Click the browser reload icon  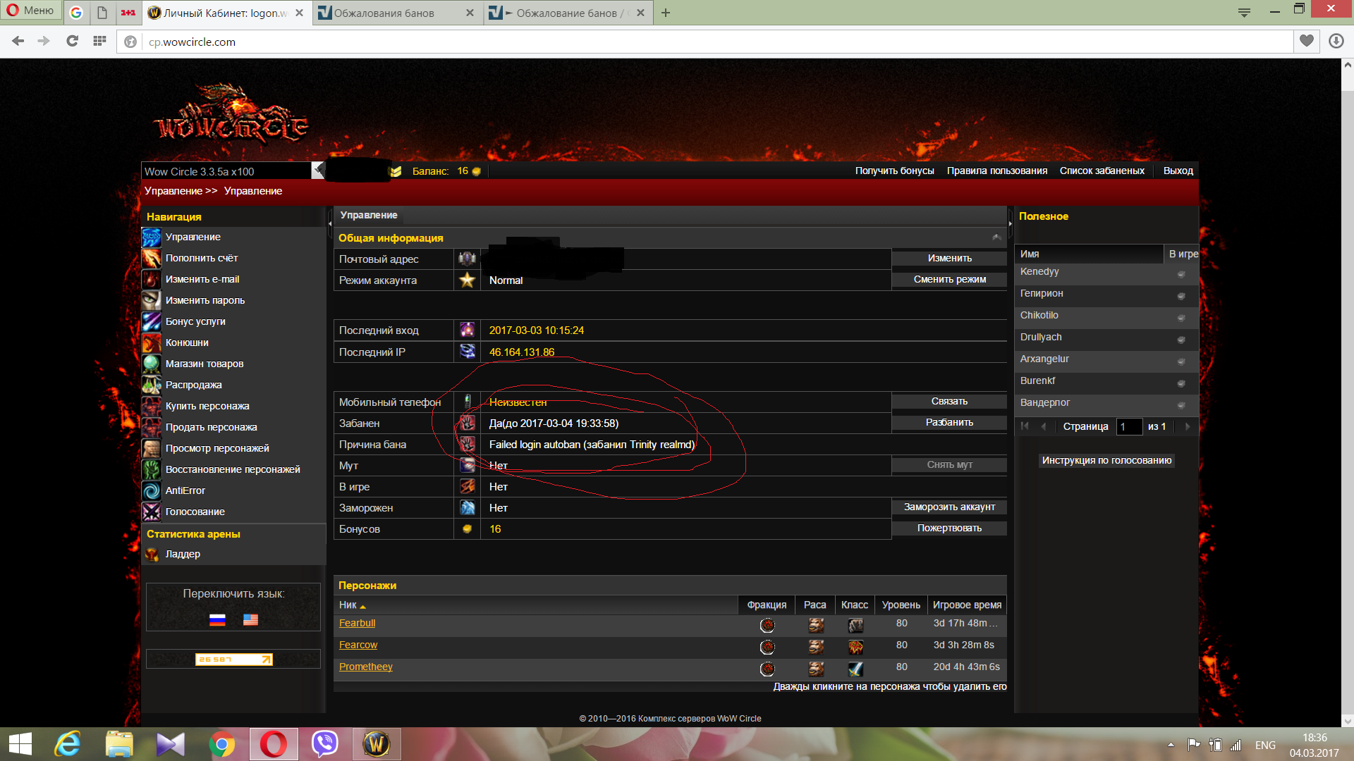[72, 42]
